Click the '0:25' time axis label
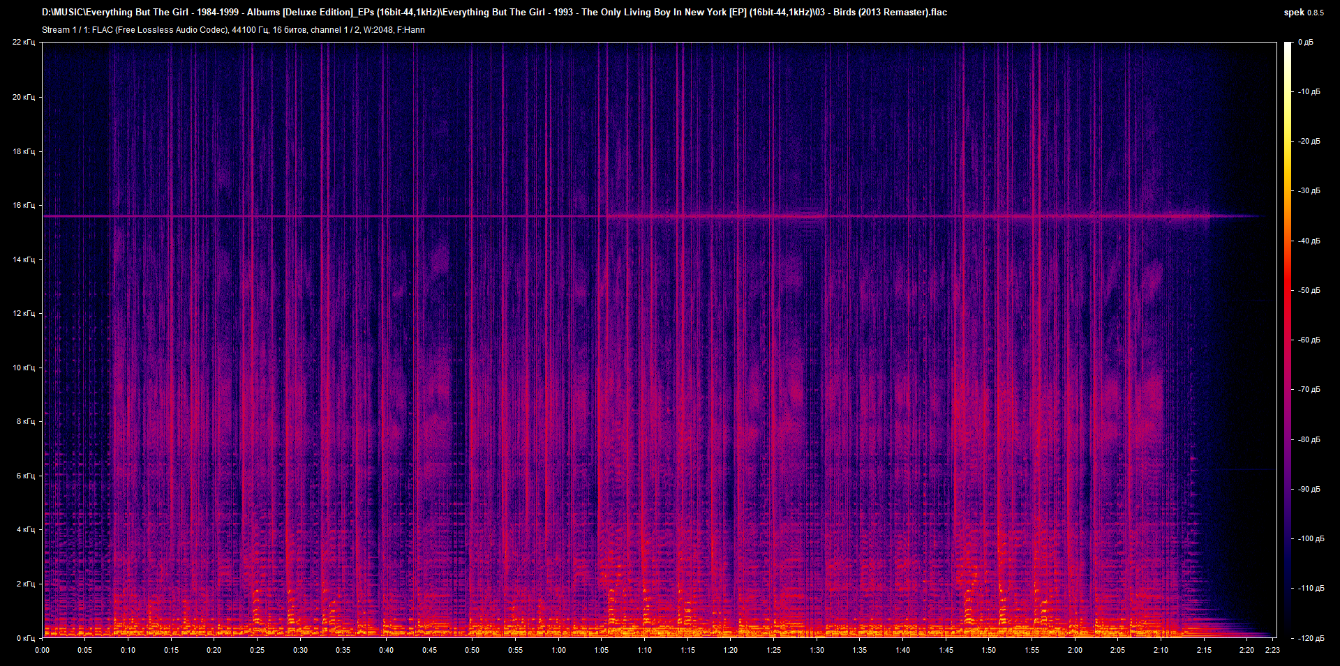The image size is (1340, 666). tap(258, 650)
